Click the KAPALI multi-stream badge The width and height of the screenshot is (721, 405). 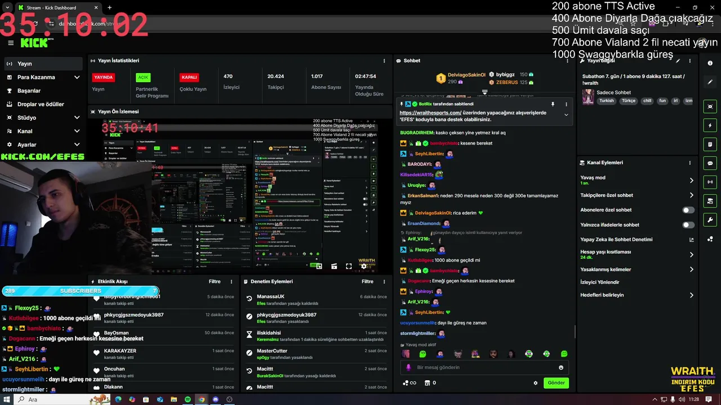coord(189,78)
